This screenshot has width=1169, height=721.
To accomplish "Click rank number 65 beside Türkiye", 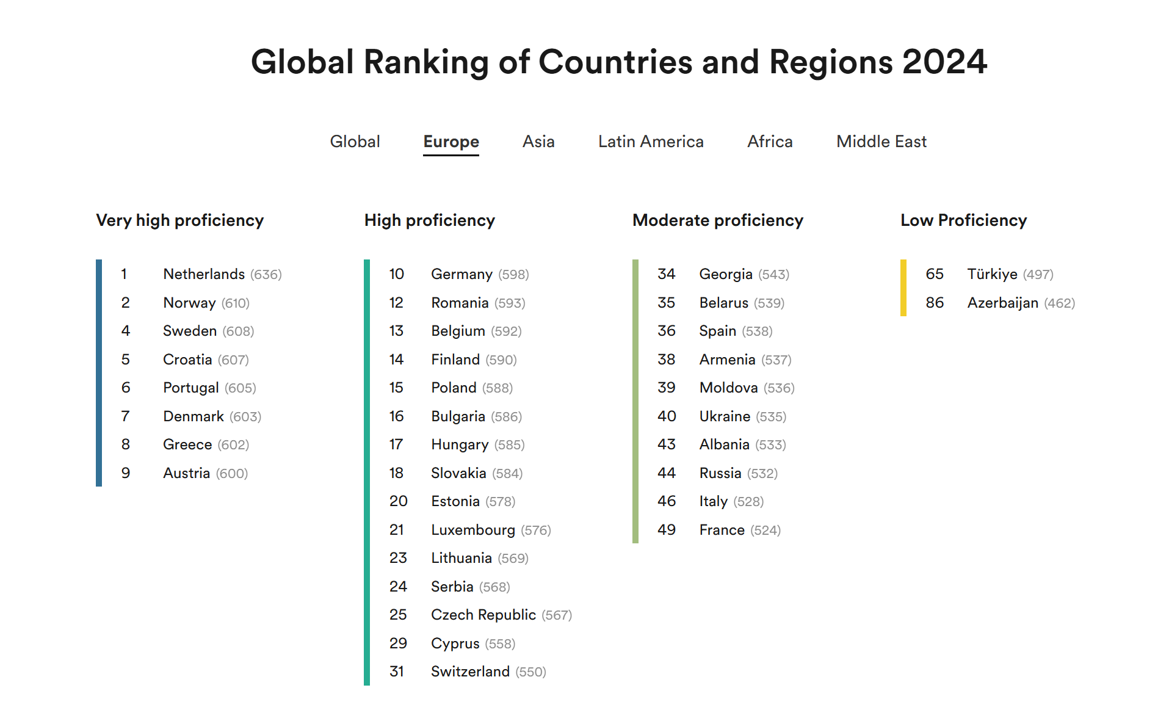I will coord(935,274).
